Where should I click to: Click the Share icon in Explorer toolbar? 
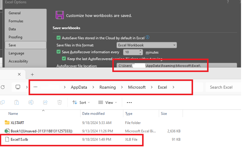point(45,102)
